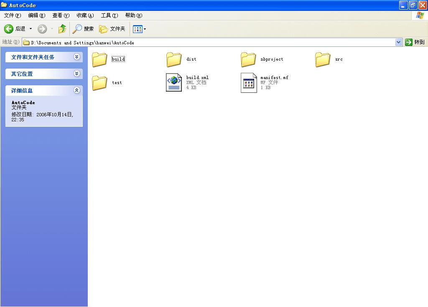This screenshot has height=307, width=428.
Task: Click the 详细信息 header text
Action: click(22, 90)
